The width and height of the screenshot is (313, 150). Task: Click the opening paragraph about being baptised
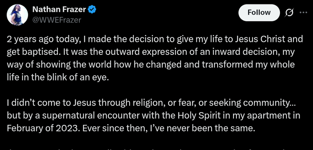(155, 58)
